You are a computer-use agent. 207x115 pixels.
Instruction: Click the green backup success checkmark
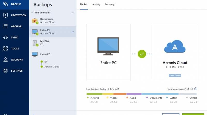[142, 54]
